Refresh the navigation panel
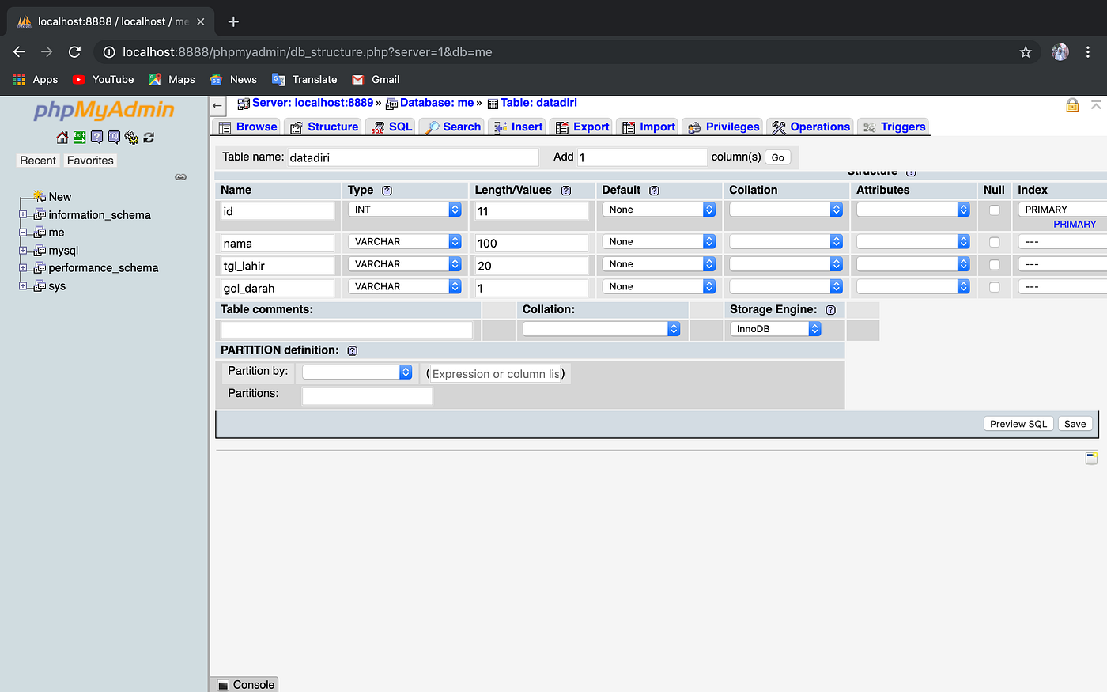Image resolution: width=1107 pixels, height=692 pixels. coord(149,137)
